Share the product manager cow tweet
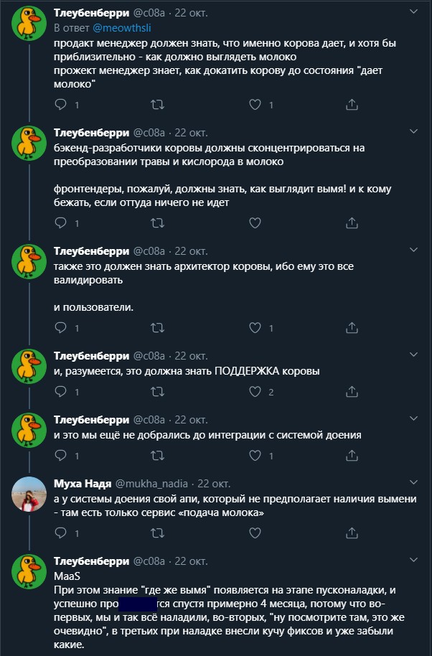432x656 pixels. click(352, 105)
